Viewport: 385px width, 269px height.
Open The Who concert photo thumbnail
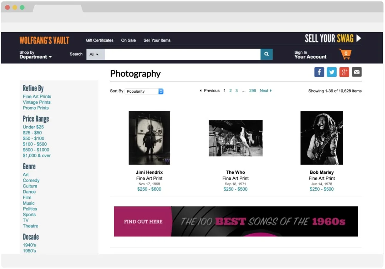coord(235,138)
